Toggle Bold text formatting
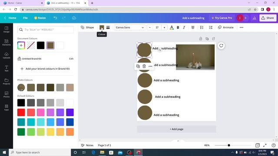This screenshot has width=278, height=156. pos(178,27)
